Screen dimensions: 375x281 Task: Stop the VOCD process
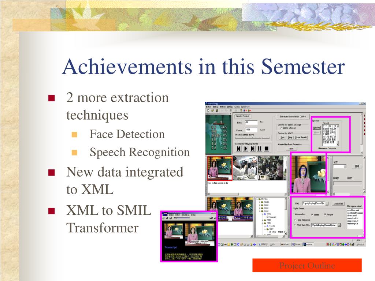(x=290, y=138)
